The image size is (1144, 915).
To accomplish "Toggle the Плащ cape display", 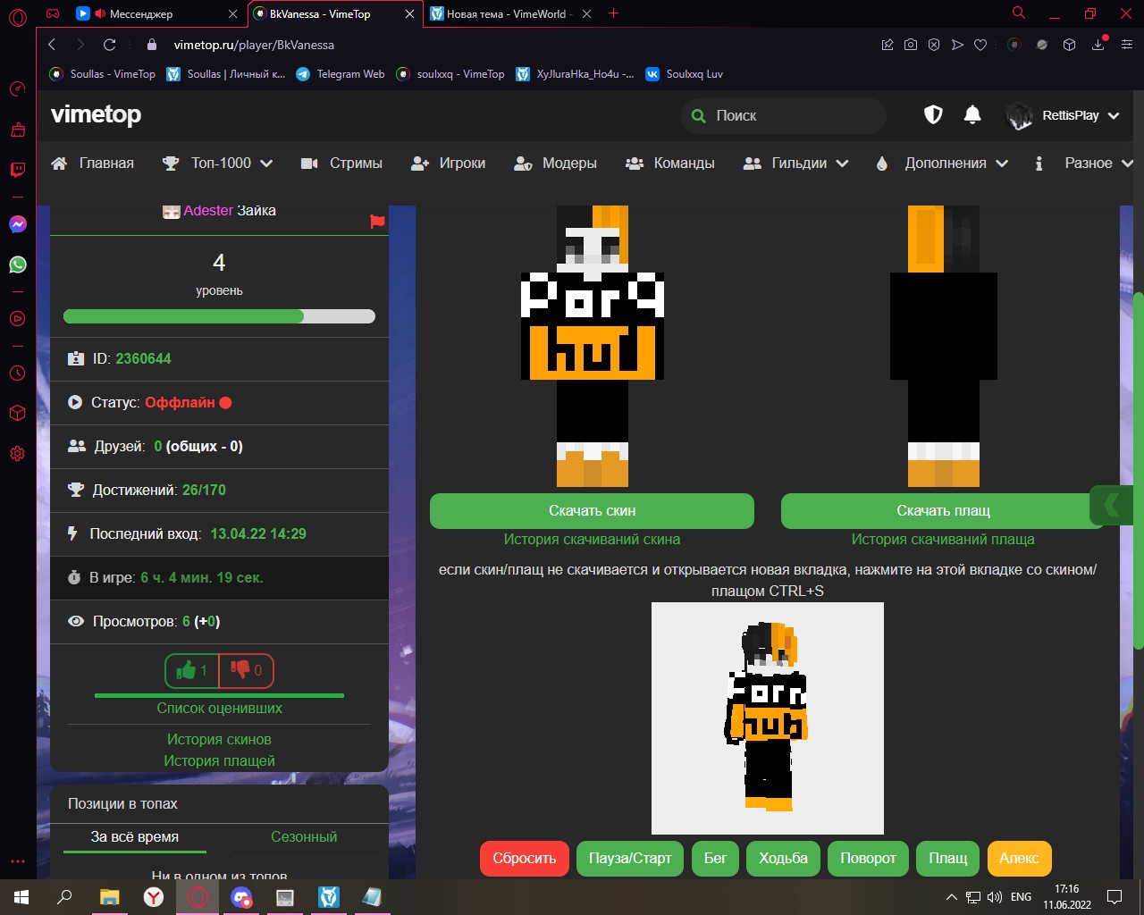I will pos(947,858).
